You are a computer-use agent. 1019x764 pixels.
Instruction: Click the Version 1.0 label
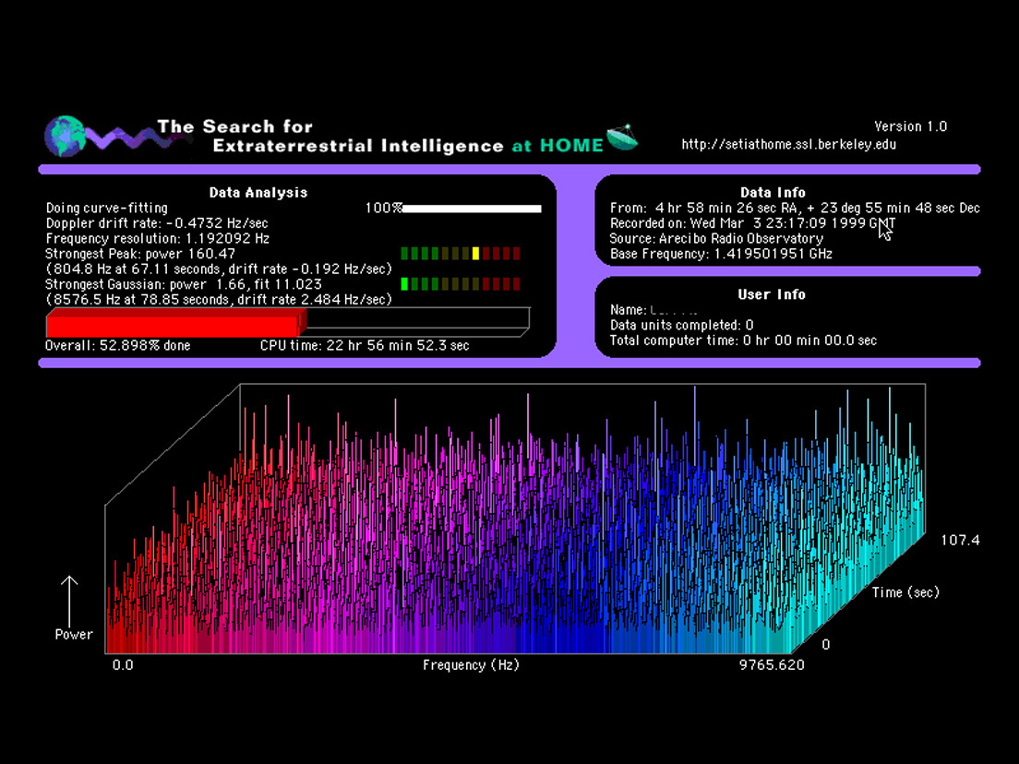(x=910, y=126)
